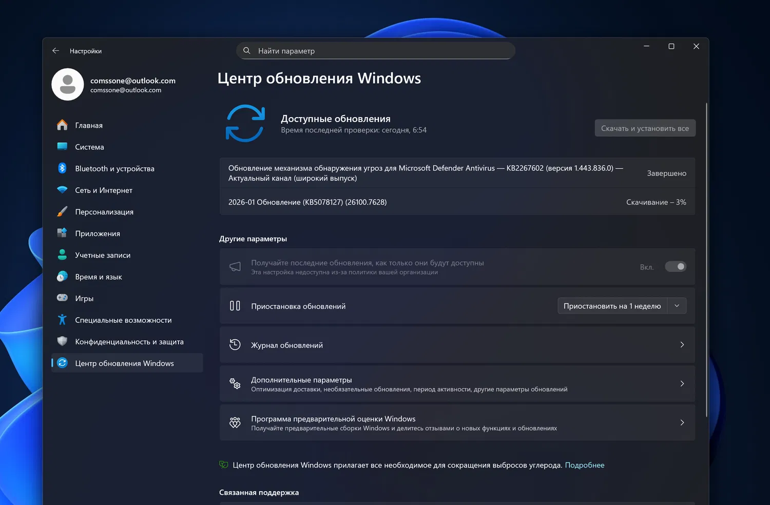Select Центр обновления Windows in sidebar
Viewport: 770px width, 505px height.
click(x=127, y=363)
